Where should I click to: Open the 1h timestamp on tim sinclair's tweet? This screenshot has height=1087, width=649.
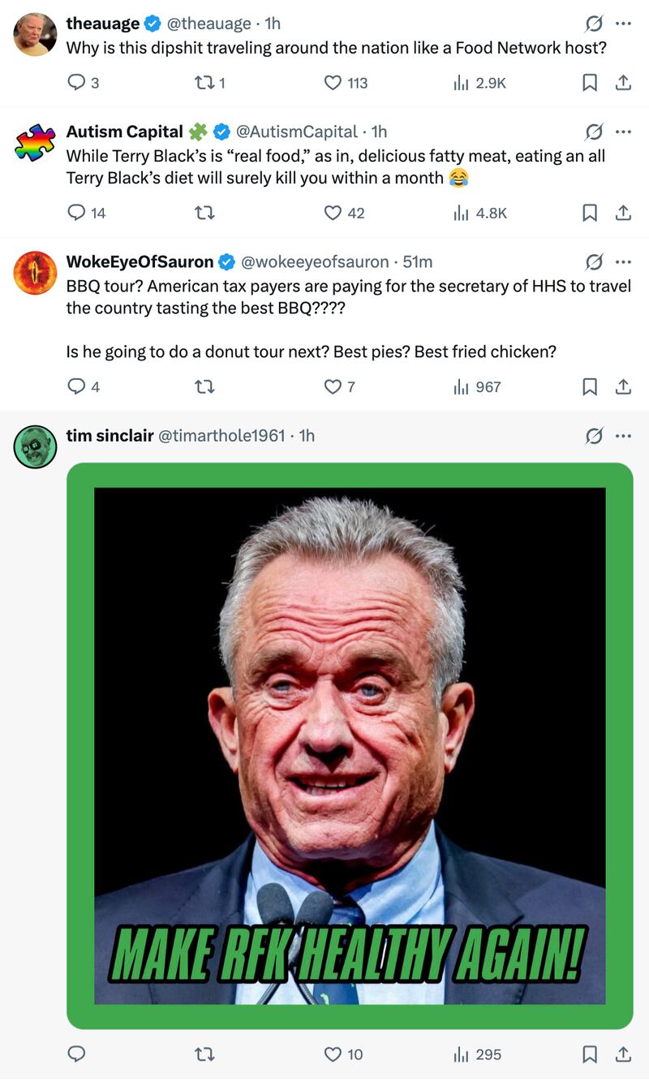click(x=307, y=436)
